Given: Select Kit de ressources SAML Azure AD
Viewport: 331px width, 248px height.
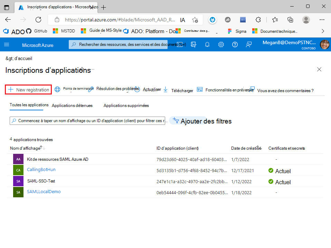Looking at the screenshot, I should point(57,159).
